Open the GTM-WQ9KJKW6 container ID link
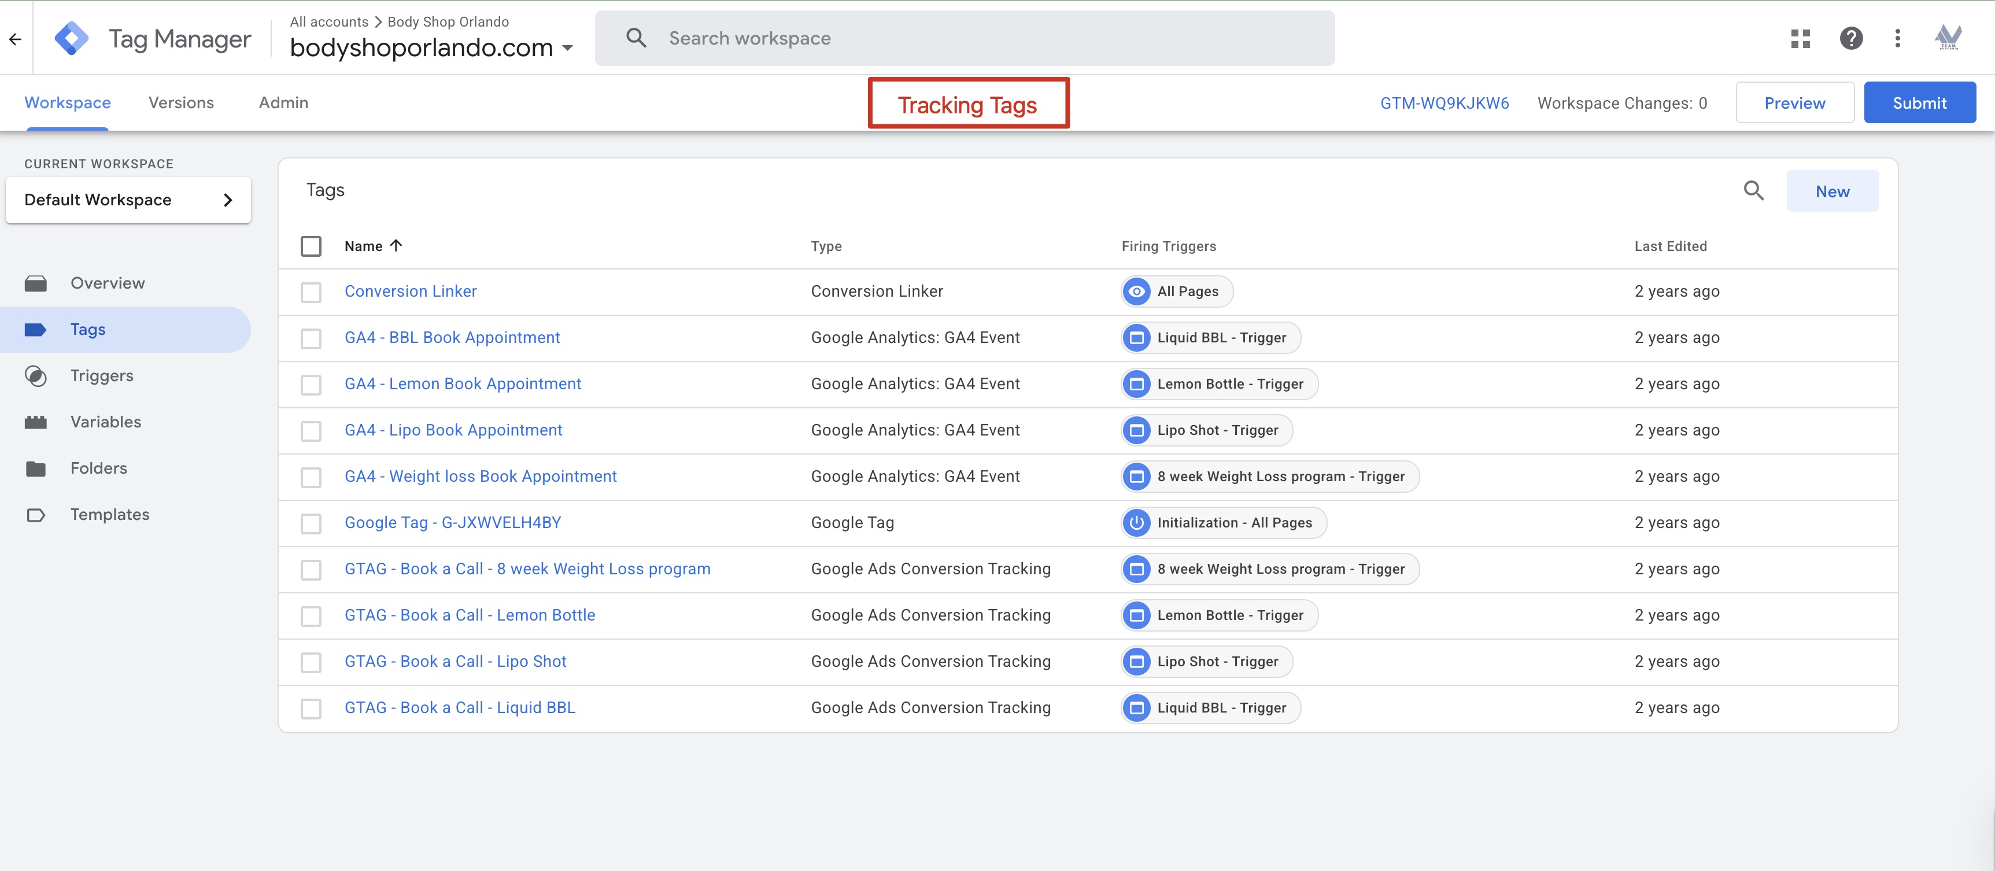The height and width of the screenshot is (871, 1995). 1444,103
